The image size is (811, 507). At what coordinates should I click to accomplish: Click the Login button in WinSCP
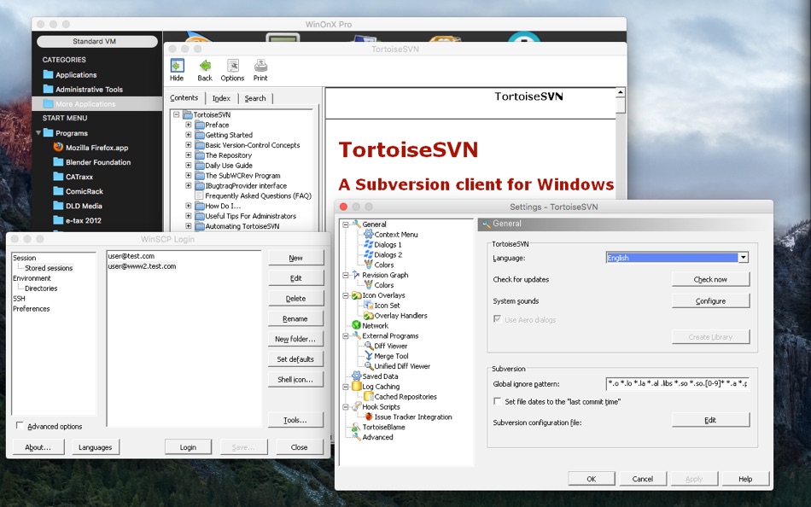(x=188, y=446)
